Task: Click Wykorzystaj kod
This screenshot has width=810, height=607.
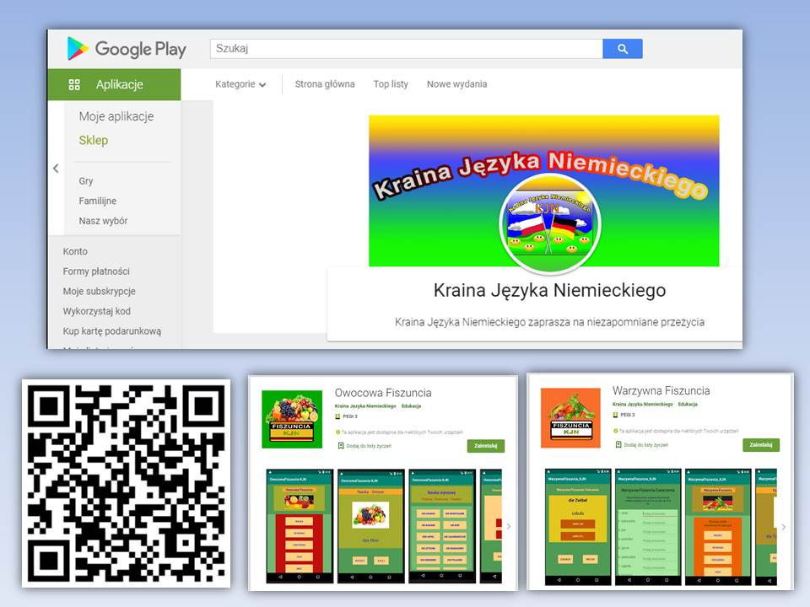Action: tap(96, 311)
